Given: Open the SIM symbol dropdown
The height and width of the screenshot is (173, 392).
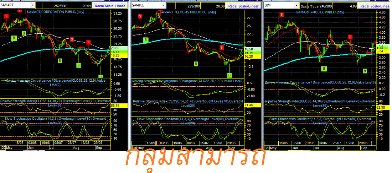Looking at the screenshot, I should pyautogui.click(x=296, y=5).
